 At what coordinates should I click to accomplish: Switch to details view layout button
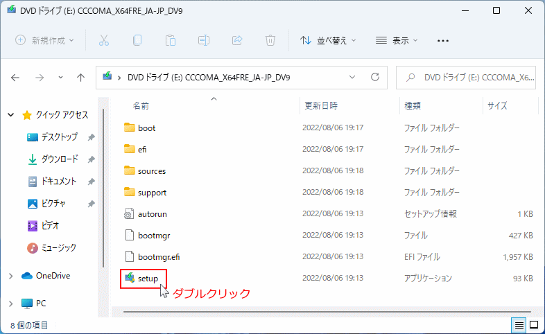pos(519,325)
